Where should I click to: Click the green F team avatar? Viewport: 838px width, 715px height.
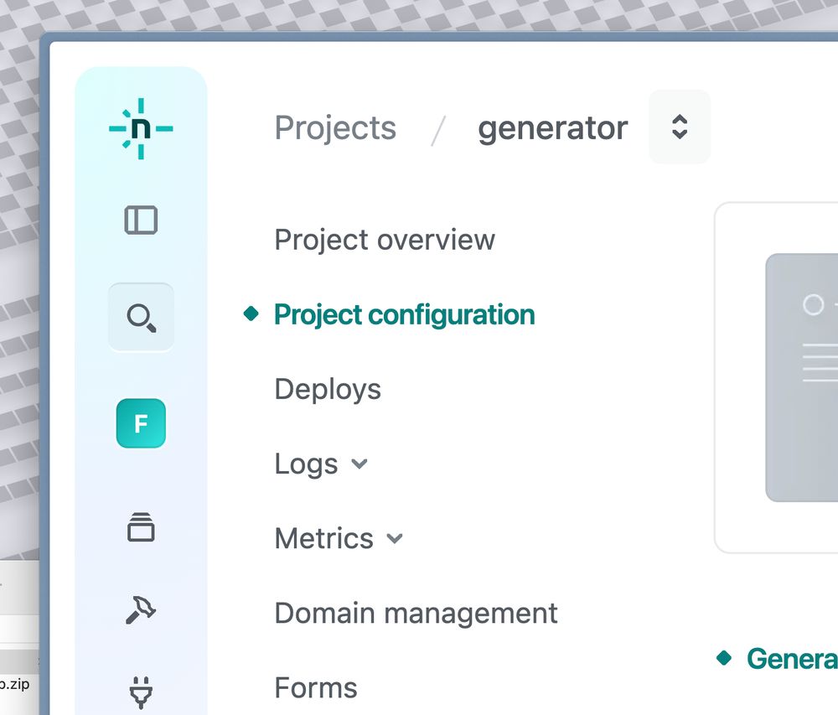[x=141, y=423]
